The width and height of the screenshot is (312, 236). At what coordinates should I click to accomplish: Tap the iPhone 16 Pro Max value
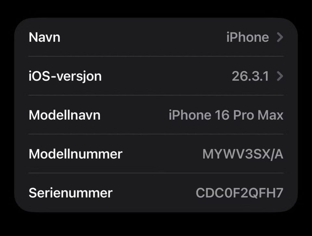(x=226, y=115)
